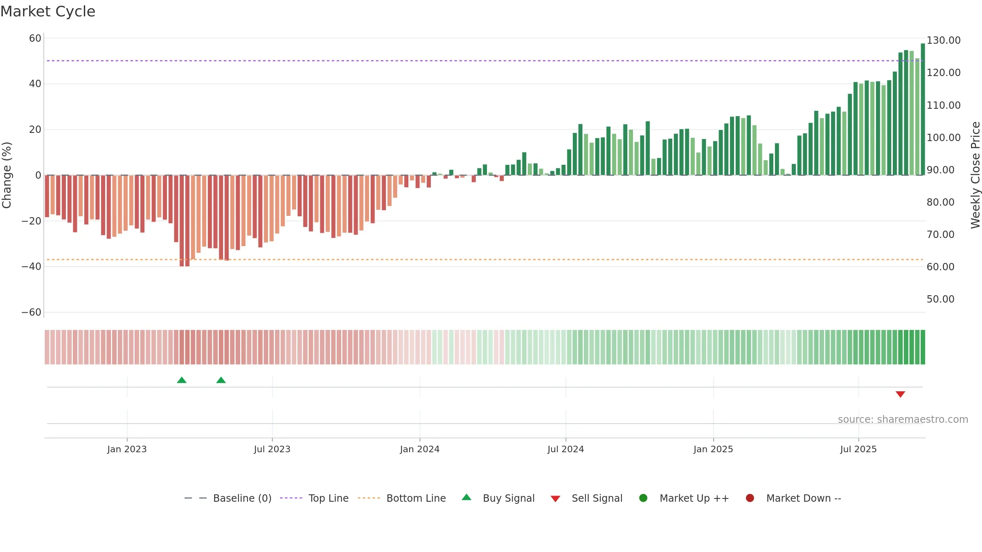Click the source: sharemaestro.com text
The height and width of the screenshot is (552, 982).
pyautogui.click(x=903, y=420)
